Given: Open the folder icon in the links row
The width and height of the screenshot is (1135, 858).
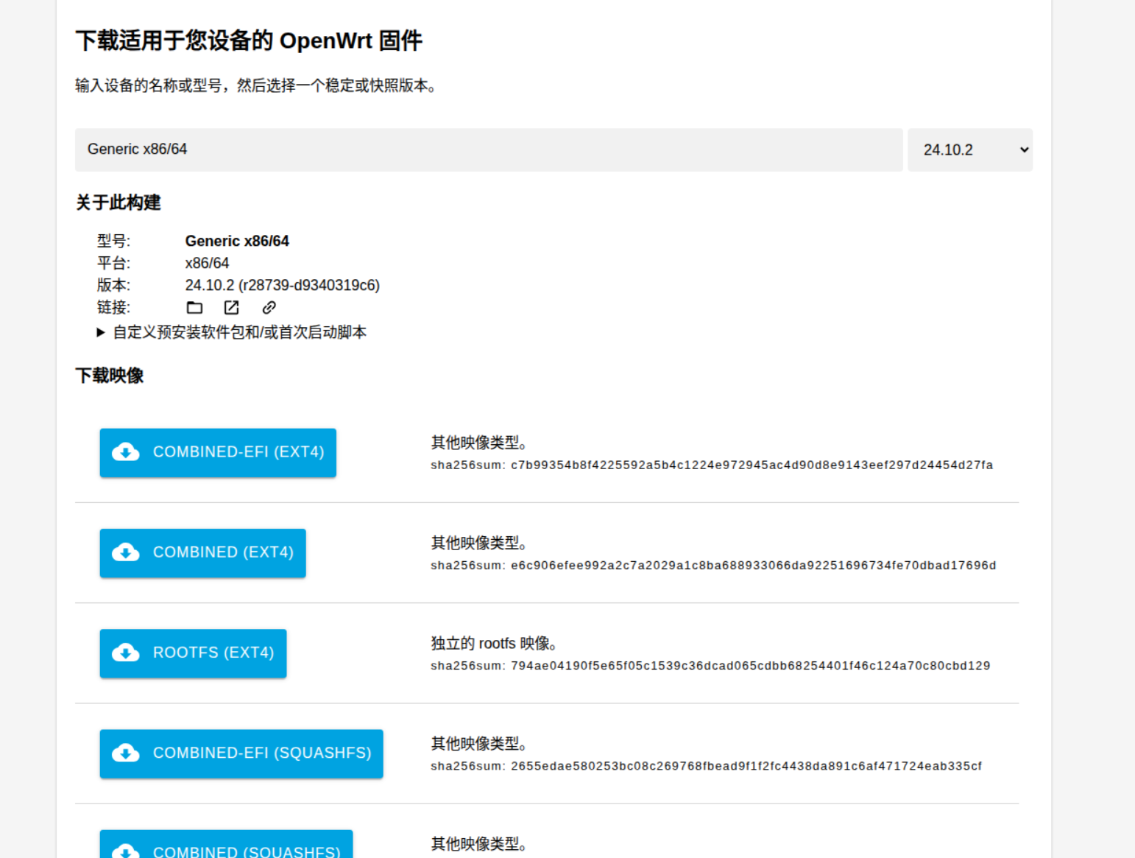Looking at the screenshot, I should pos(194,308).
